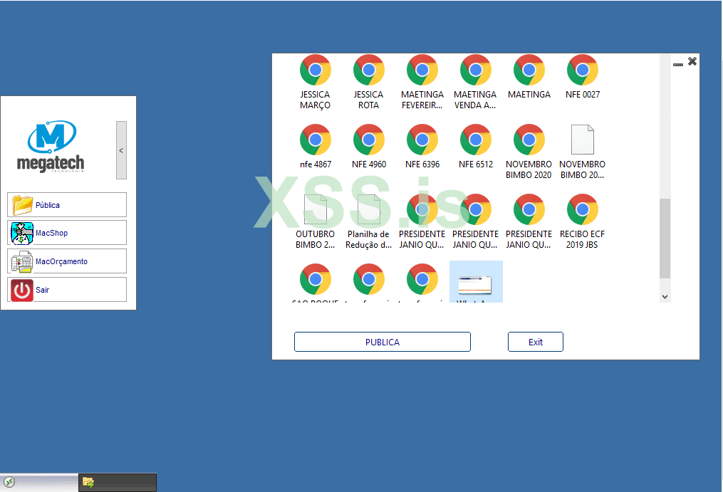
Task: Open the Pública folder in megatech menu
Action: pos(67,205)
